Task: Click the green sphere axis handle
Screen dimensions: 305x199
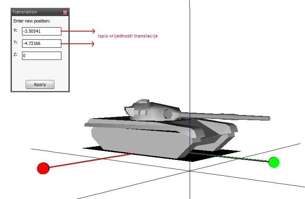Action: coord(274,162)
